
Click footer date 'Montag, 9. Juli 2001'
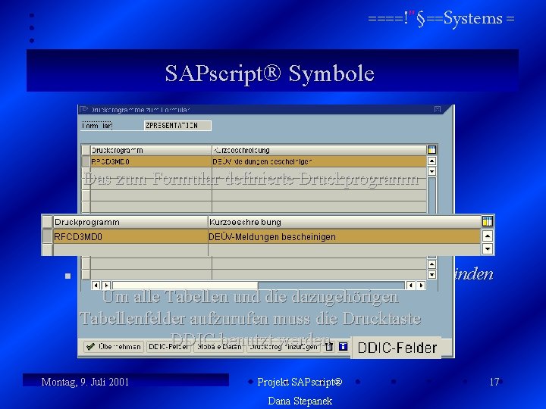pos(85,382)
